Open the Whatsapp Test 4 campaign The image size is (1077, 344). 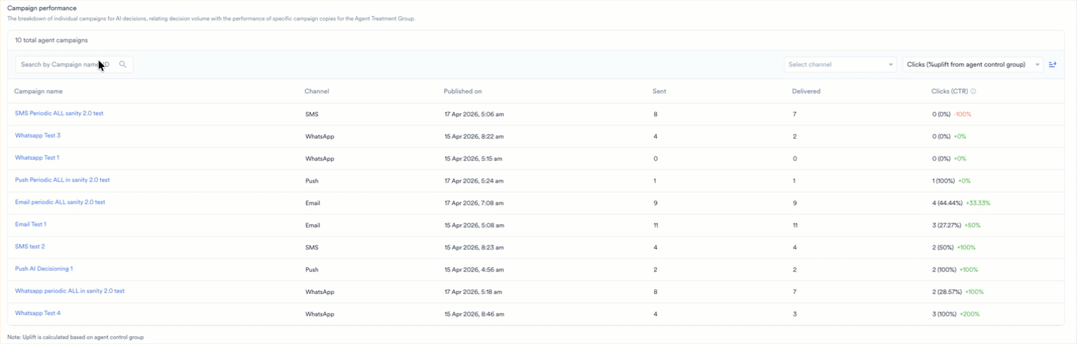[x=37, y=313]
